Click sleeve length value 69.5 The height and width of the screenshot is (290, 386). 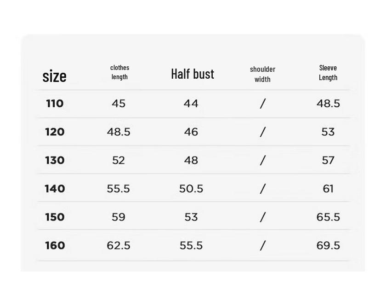click(x=328, y=245)
